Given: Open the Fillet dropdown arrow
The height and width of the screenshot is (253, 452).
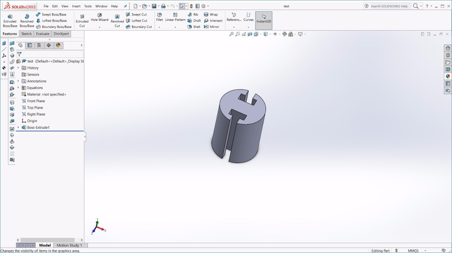Looking at the screenshot, I should [x=159, y=27].
